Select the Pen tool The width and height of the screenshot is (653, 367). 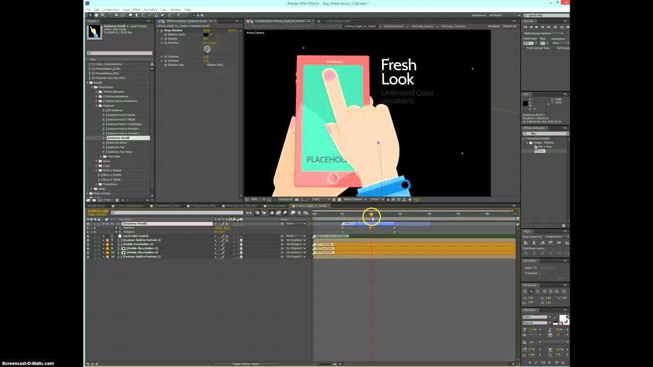pos(136,15)
